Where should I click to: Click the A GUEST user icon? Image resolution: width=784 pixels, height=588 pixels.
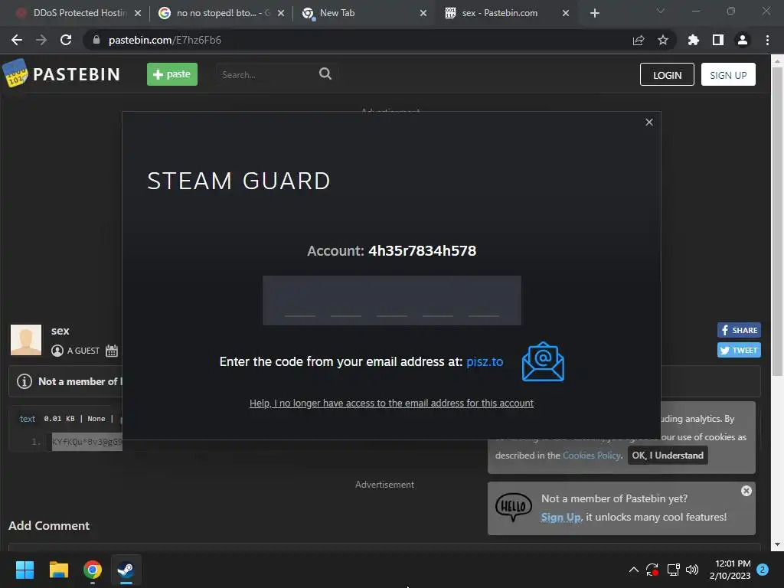pos(57,351)
